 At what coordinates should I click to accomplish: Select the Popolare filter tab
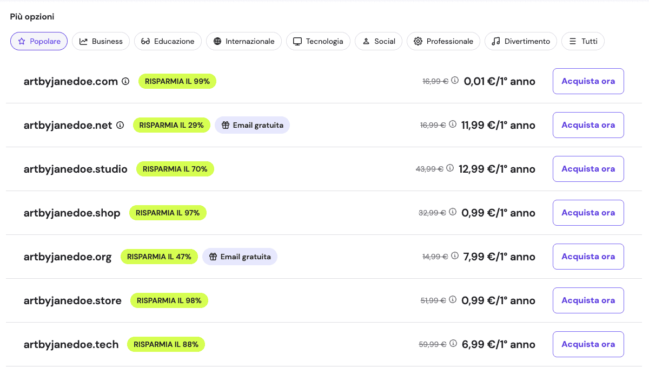point(39,41)
